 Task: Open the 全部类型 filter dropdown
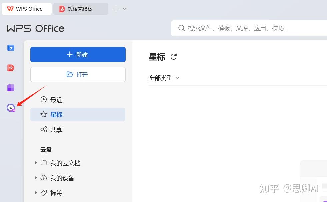pos(164,77)
